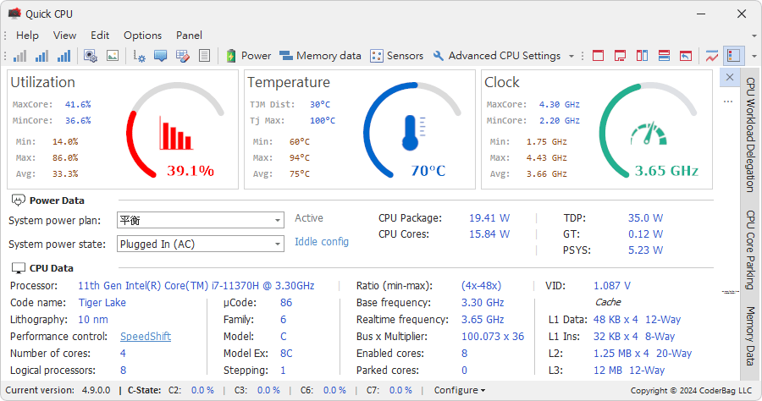Click the blue speech-bubble message icon

[x=160, y=56]
